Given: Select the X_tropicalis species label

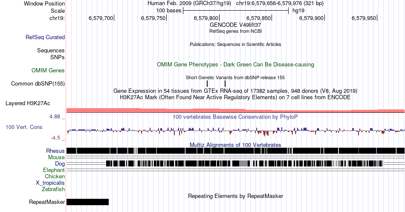Looking at the screenshot, I should tap(50, 183).
